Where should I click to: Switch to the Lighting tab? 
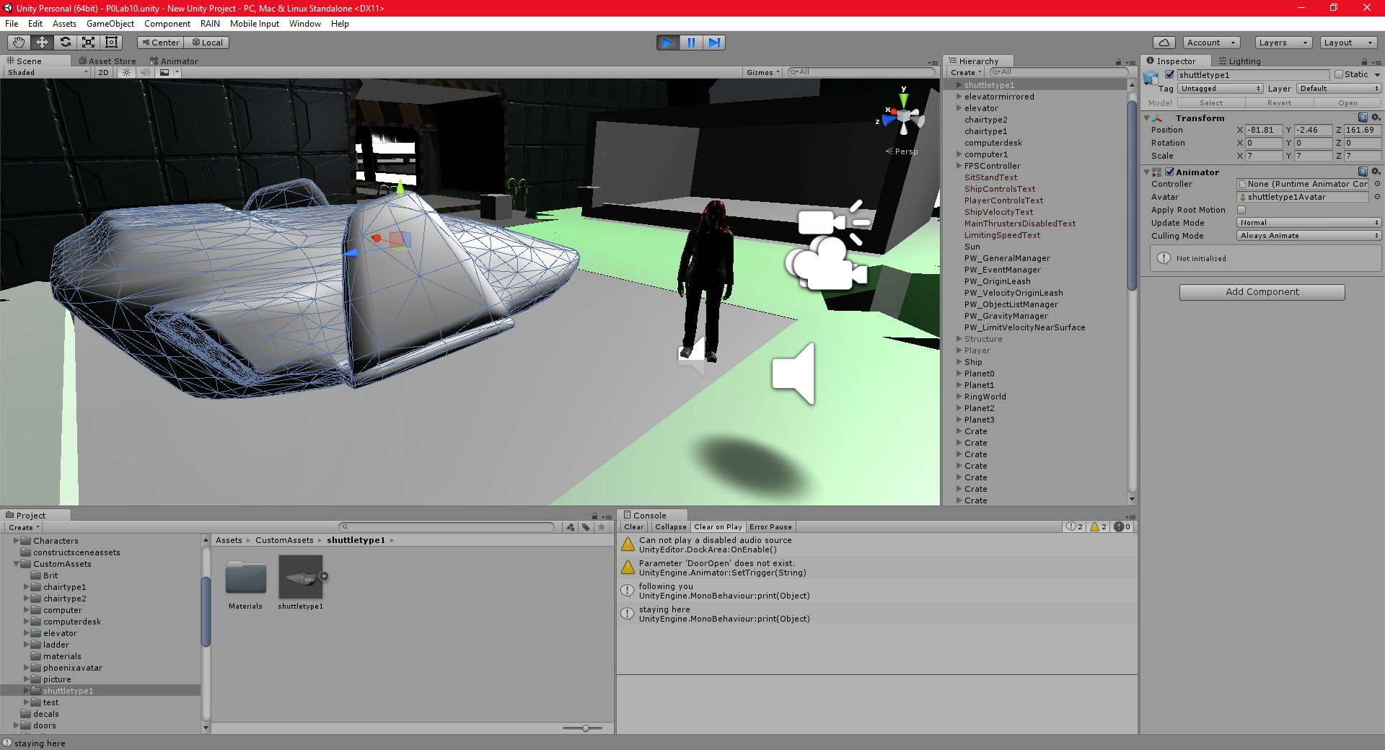(1239, 61)
